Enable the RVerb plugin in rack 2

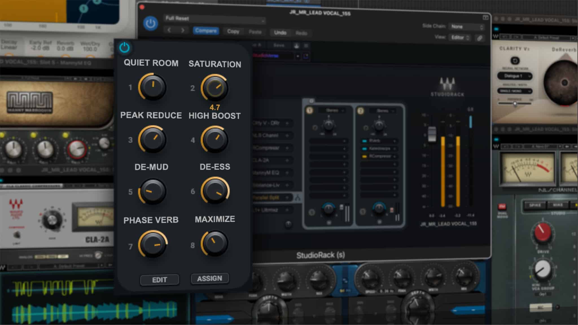[364, 141]
